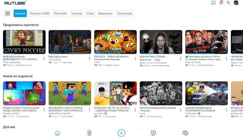
Task: Play the СЛУЖУ РОССИИ thumbnail video
Action: click(24, 42)
